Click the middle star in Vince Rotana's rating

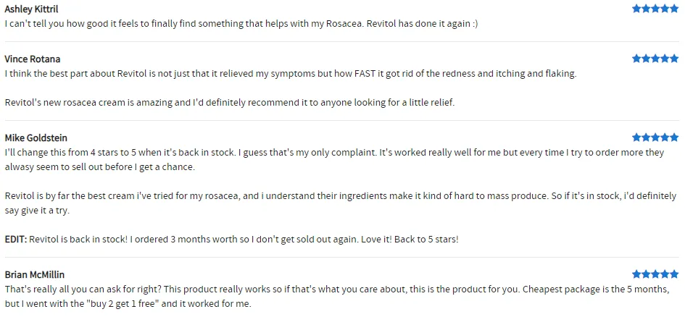[655, 59]
